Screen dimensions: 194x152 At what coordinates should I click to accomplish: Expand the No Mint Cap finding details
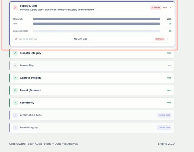point(168,39)
